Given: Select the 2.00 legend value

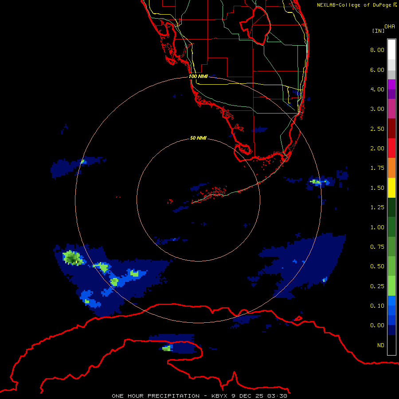Looking at the screenshot, I should click(x=377, y=149).
